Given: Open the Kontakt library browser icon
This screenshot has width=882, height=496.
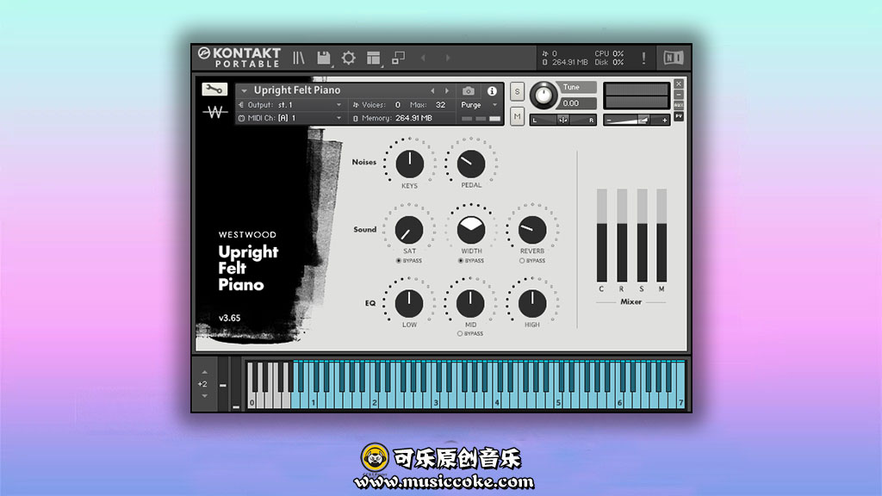Looking at the screenshot, I should point(299,58).
